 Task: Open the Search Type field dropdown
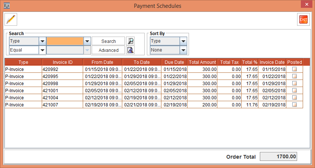pos(42,41)
